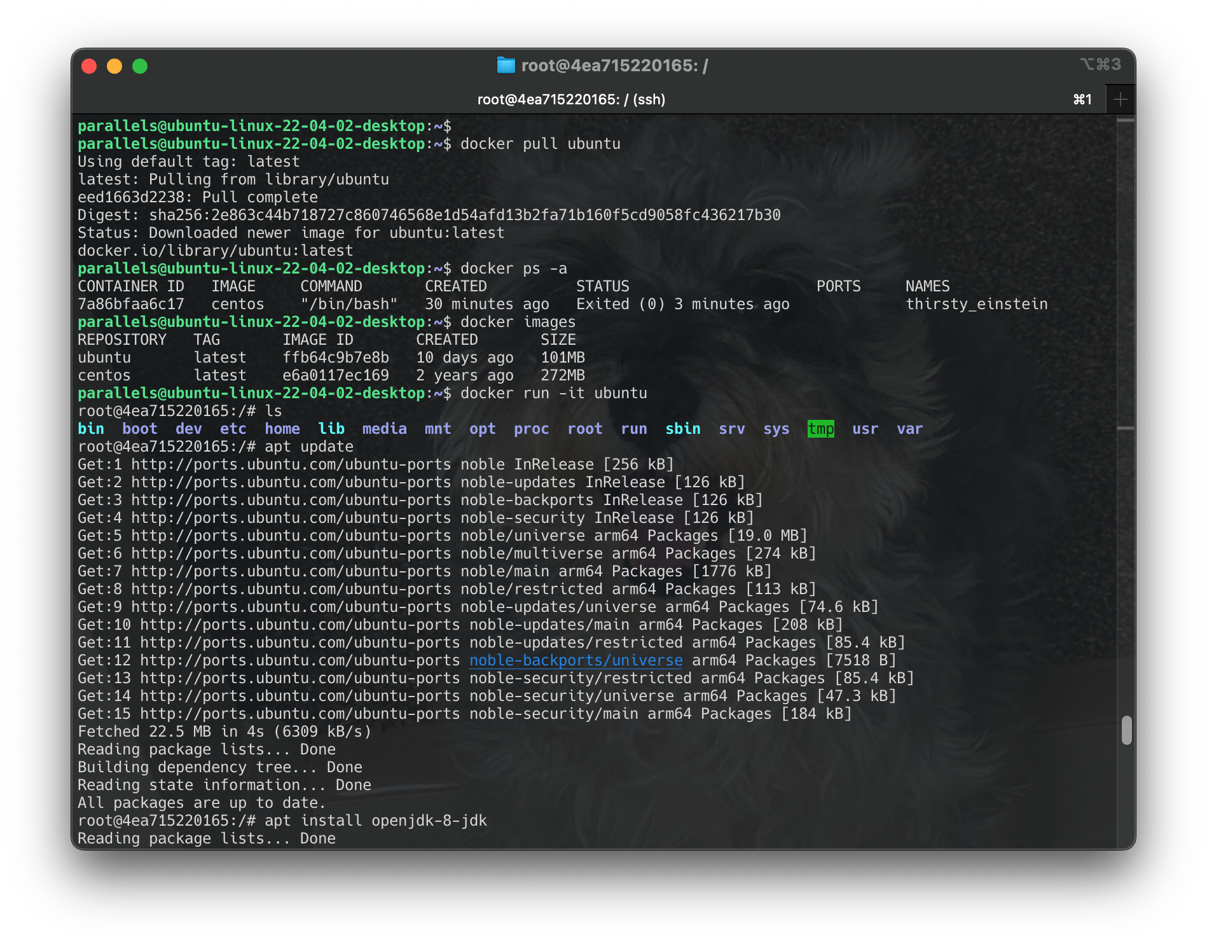Click the highlighted tmp directory name
This screenshot has width=1207, height=944.
click(x=820, y=429)
